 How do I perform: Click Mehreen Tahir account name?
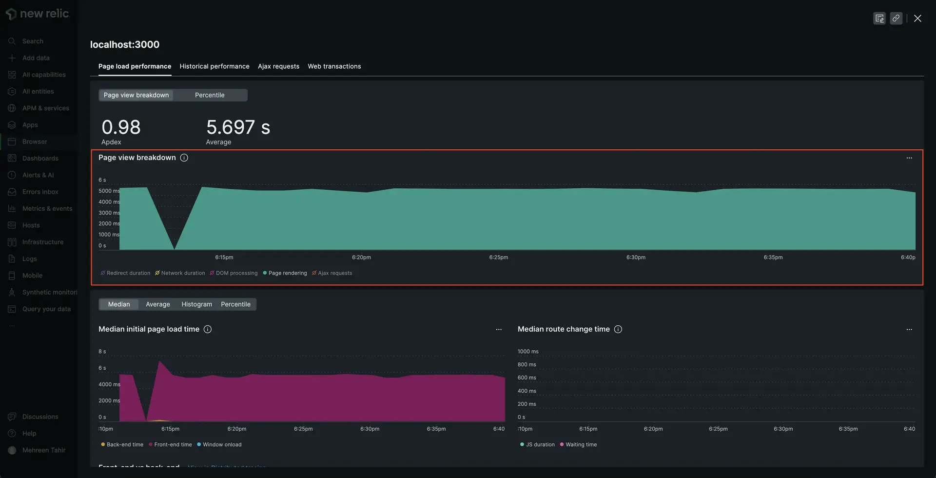[x=44, y=450]
